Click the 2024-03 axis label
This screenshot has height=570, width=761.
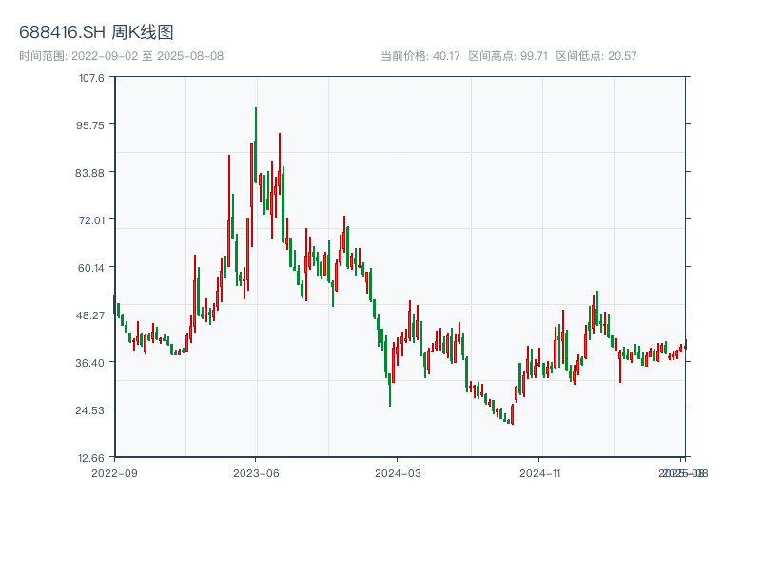pos(397,472)
